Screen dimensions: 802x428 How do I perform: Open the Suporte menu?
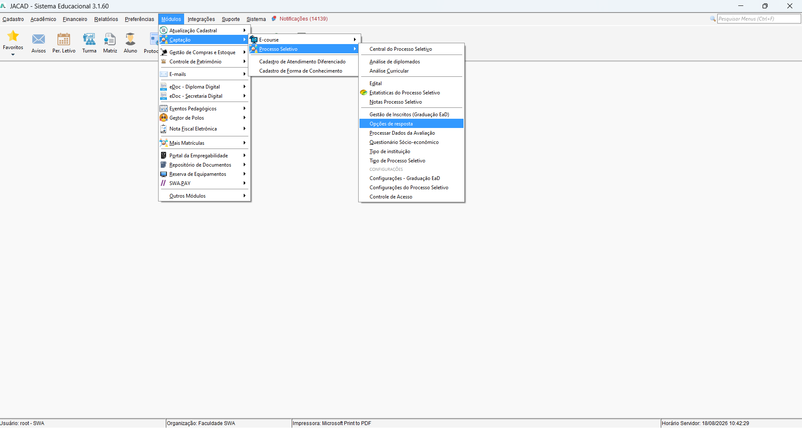click(231, 19)
